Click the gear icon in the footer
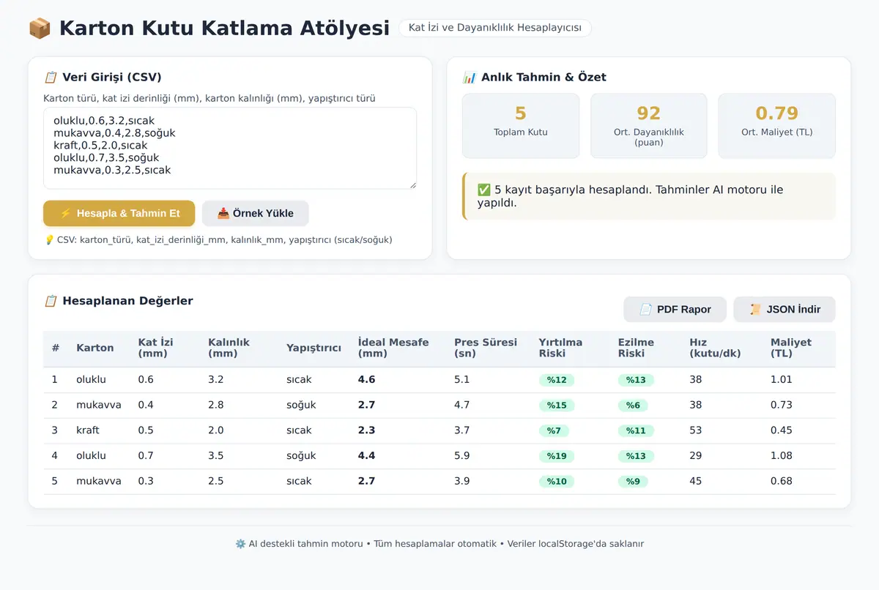The image size is (879, 590). click(240, 544)
